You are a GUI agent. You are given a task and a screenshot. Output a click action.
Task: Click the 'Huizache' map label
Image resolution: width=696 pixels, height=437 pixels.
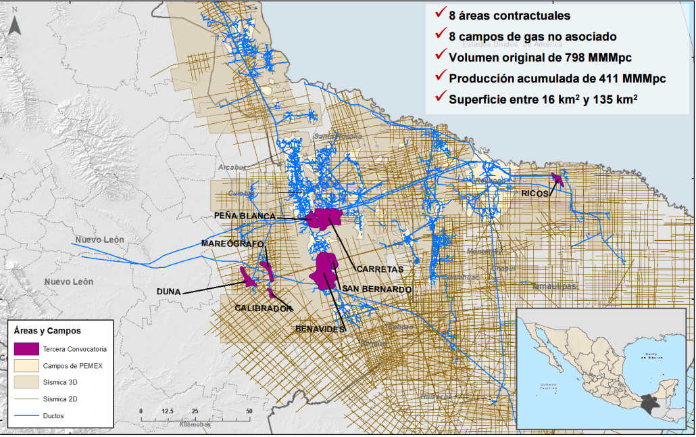[x=436, y=396]
